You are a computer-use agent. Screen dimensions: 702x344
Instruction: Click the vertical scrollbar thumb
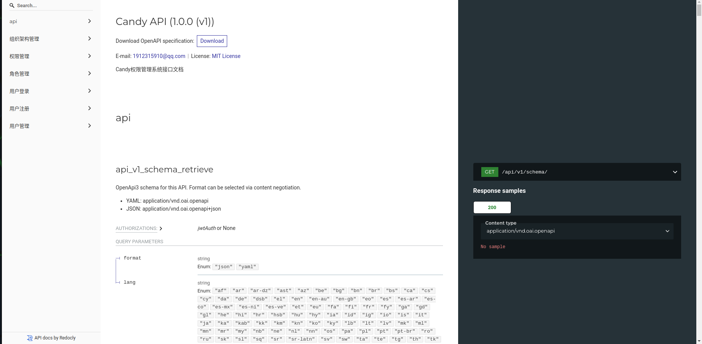click(699, 10)
